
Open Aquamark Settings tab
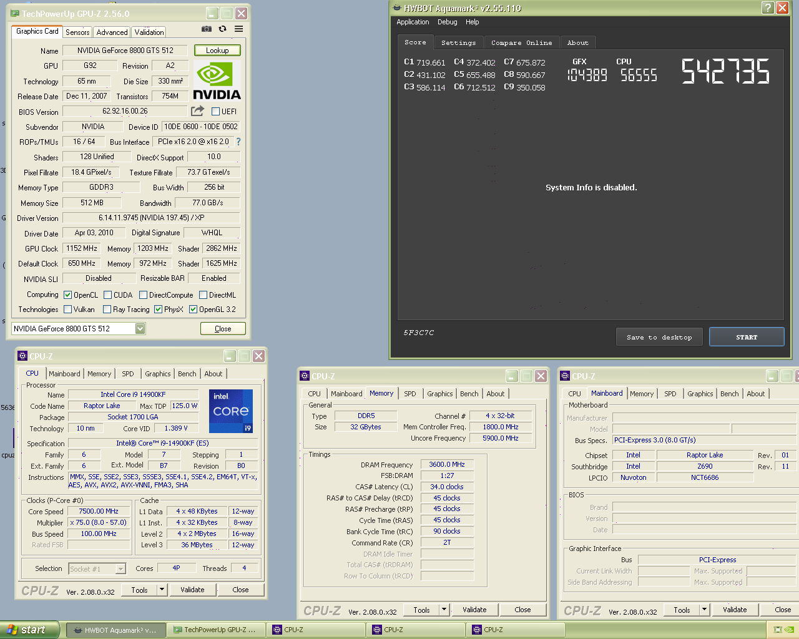458,43
